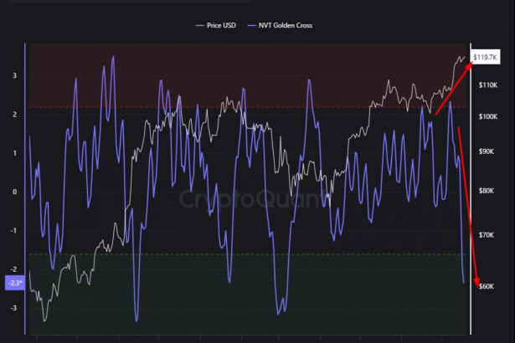Click the 3 label on left axis
Image resolution: width=515 pixels, height=343 pixels.
point(14,75)
